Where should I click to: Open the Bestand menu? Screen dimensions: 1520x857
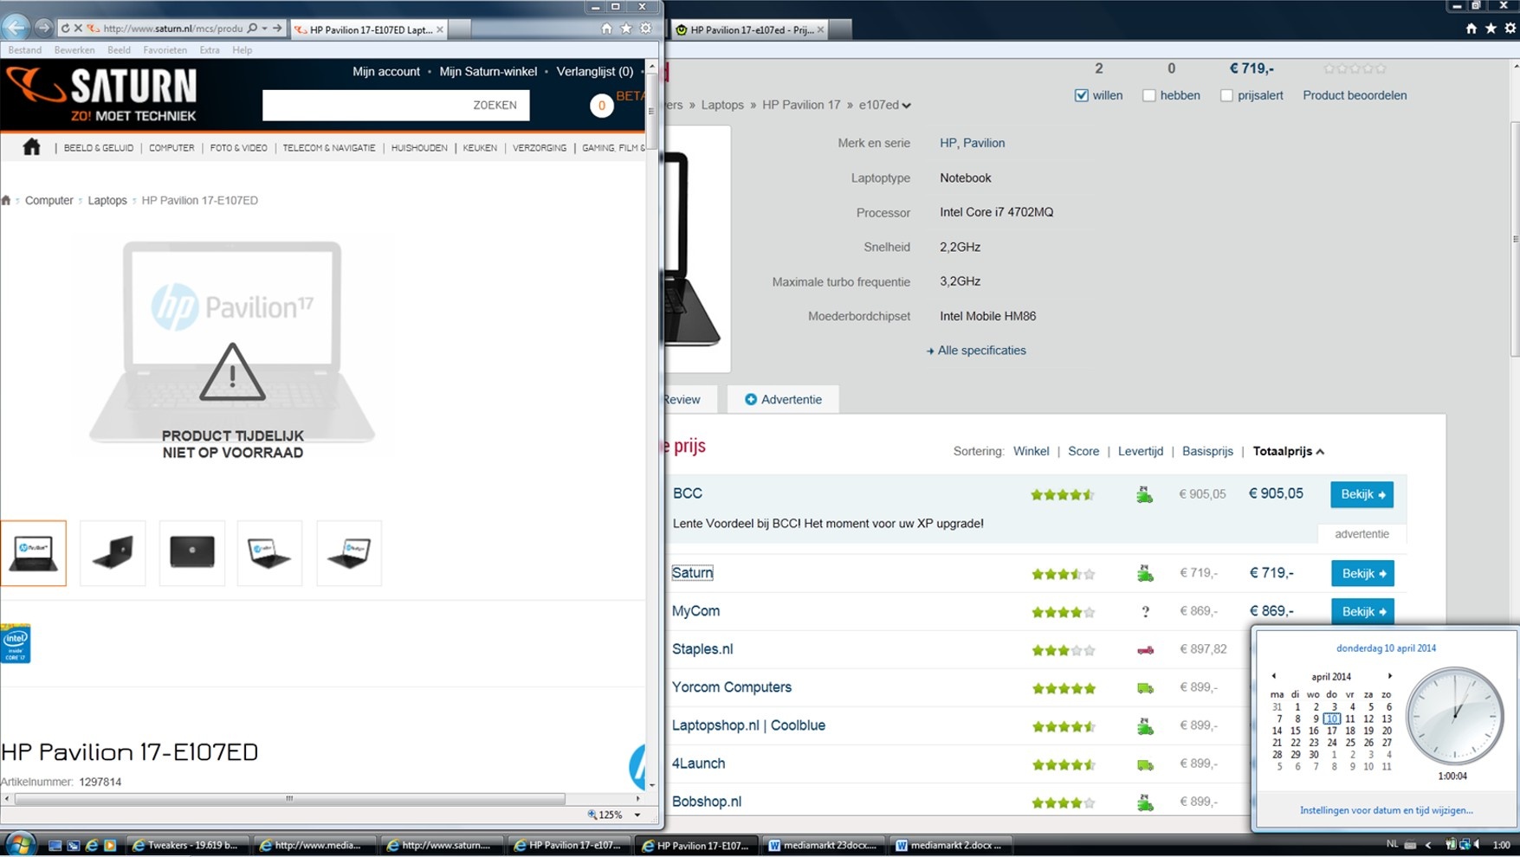(x=24, y=50)
